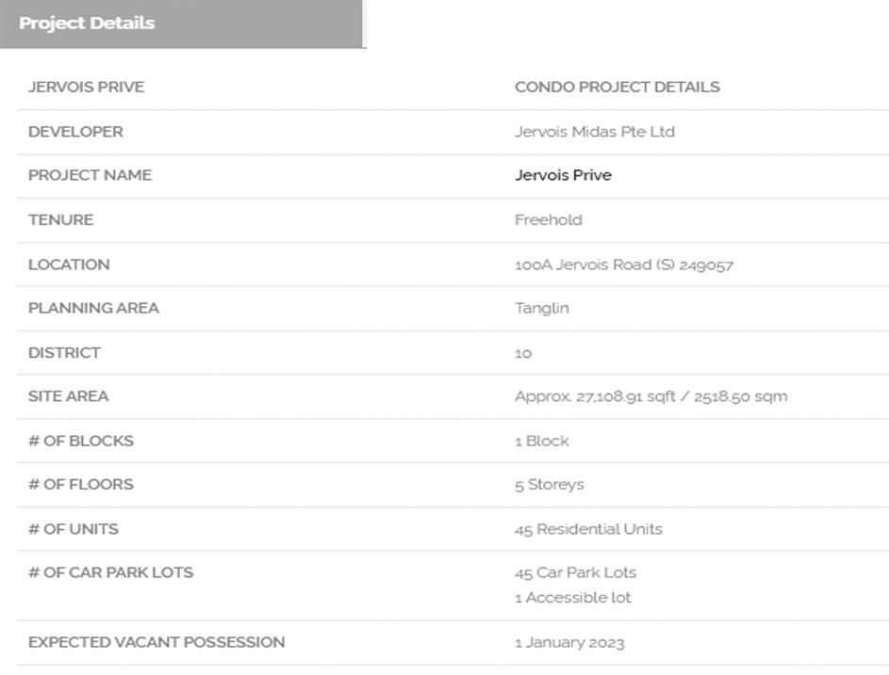The height and width of the screenshot is (675, 889).
Task: Click the 100A Jervois Road address
Action: pyautogui.click(x=623, y=265)
